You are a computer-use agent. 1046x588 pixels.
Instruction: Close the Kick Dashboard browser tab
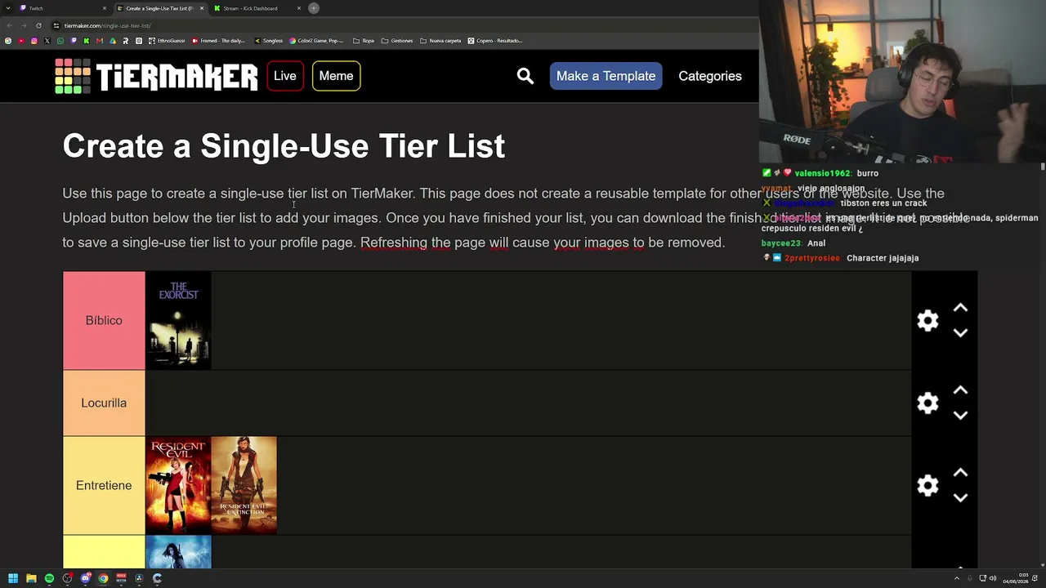[x=299, y=8]
